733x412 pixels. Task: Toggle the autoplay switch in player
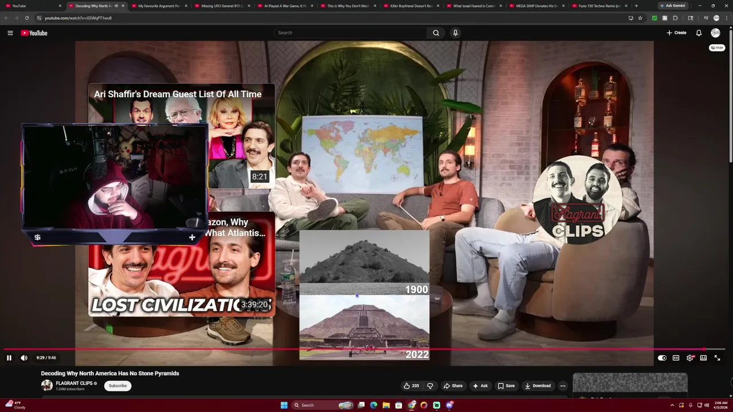click(662, 358)
